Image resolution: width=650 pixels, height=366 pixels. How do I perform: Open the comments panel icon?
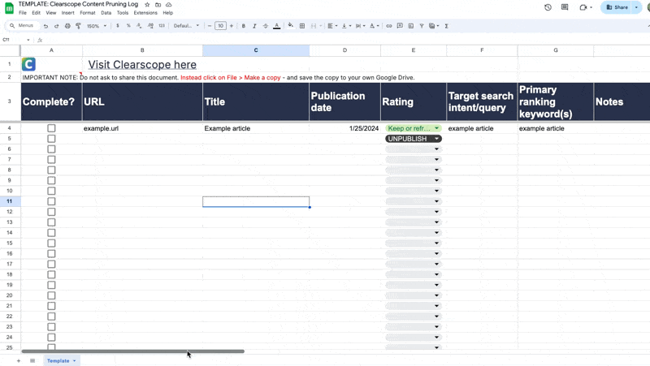coord(565,7)
